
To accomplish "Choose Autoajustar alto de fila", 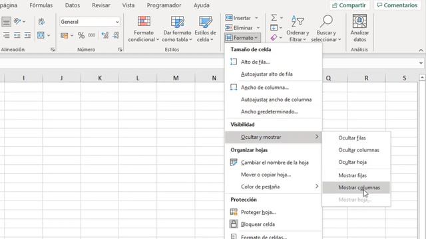I will (x=274, y=74).
